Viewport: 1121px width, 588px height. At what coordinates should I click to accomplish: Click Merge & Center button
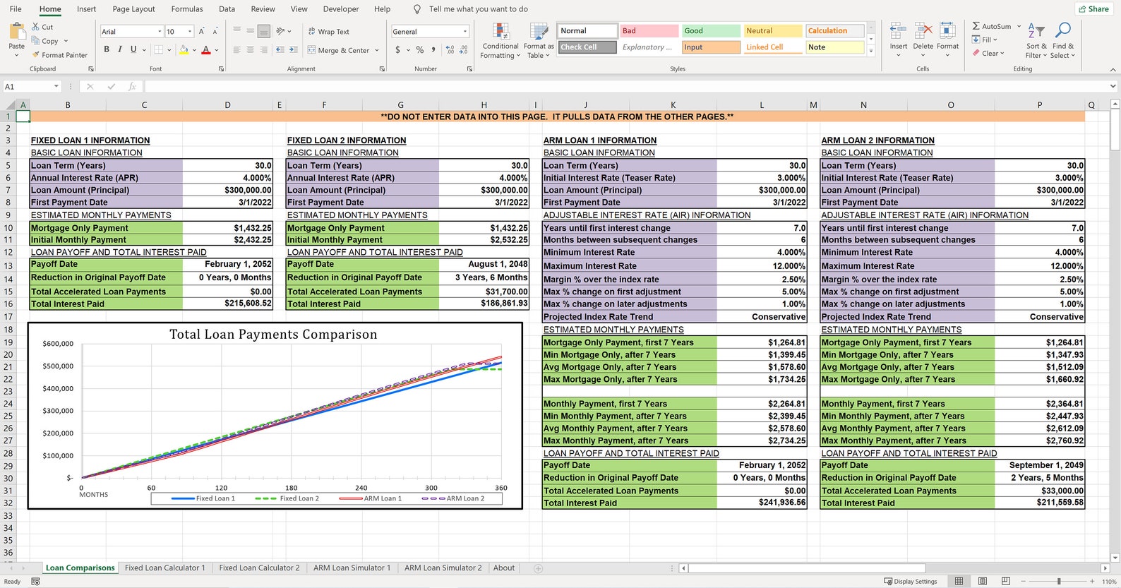pyautogui.click(x=338, y=50)
